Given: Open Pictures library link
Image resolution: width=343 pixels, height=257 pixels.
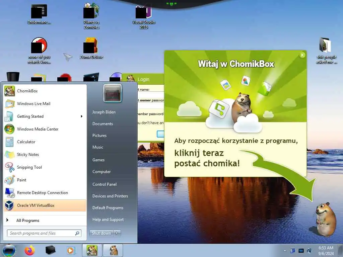Looking at the screenshot, I should click(x=99, y=136).
